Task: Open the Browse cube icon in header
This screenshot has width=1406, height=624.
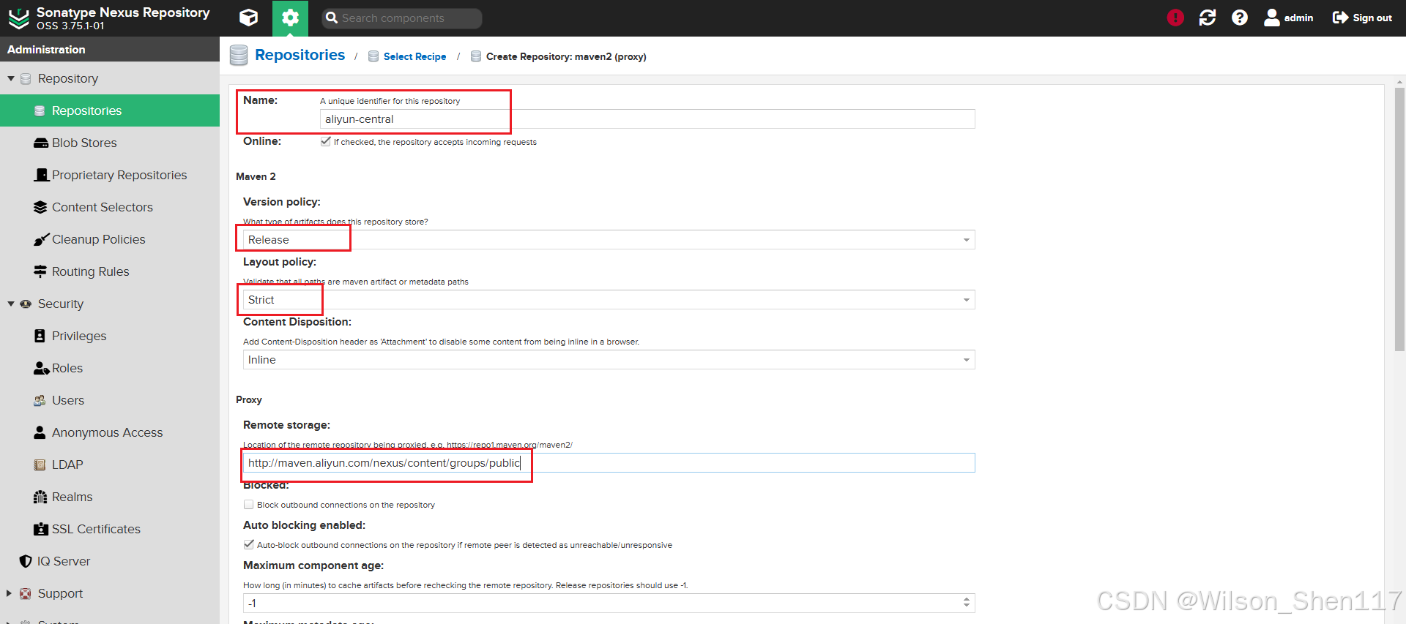Action: (x=249, y=18)
